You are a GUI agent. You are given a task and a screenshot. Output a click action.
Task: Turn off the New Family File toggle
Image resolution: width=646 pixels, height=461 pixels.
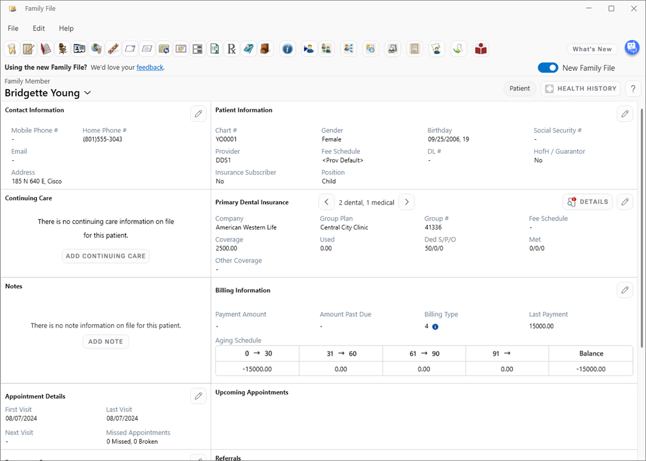[548, 68]
